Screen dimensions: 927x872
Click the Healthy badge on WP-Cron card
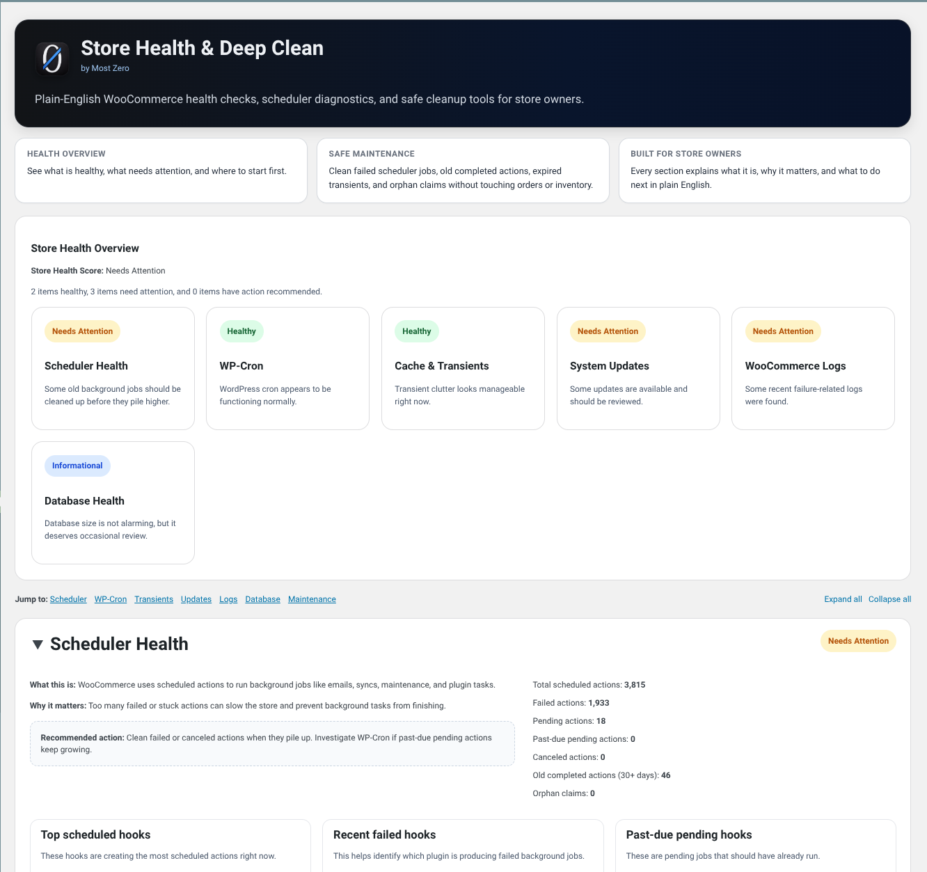[241, 331]
